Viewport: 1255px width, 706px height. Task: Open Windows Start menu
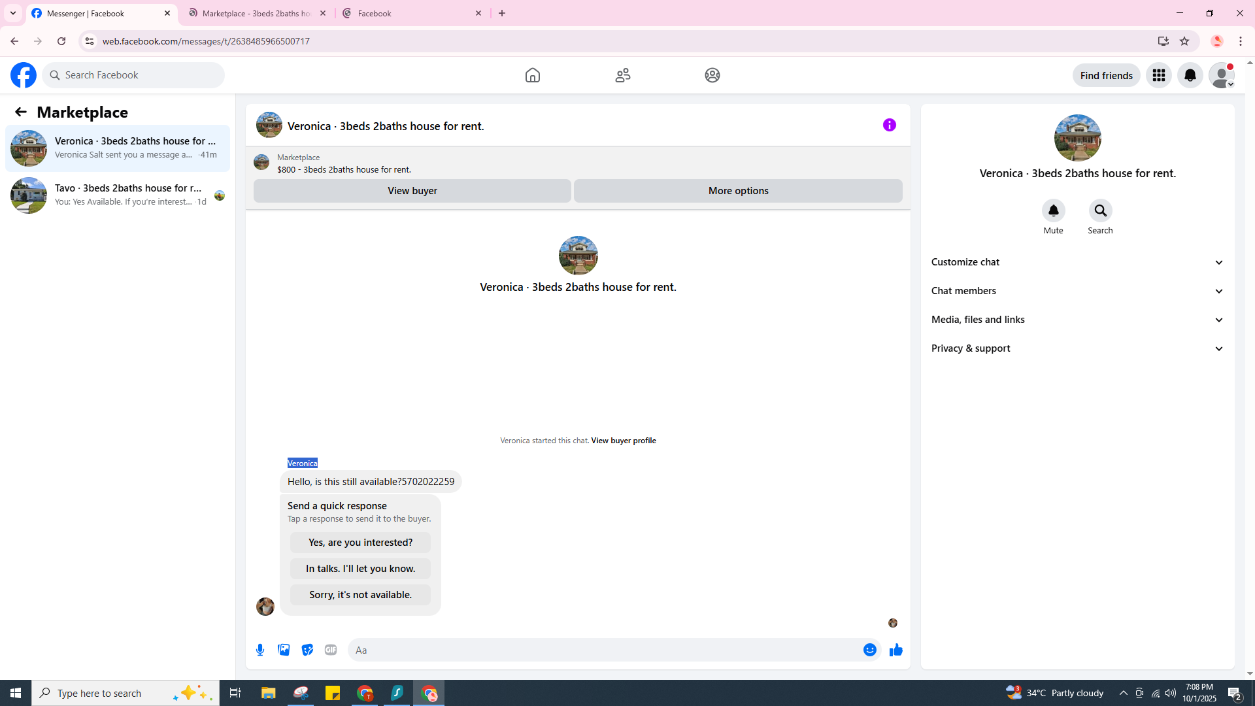tap(16, 693)
